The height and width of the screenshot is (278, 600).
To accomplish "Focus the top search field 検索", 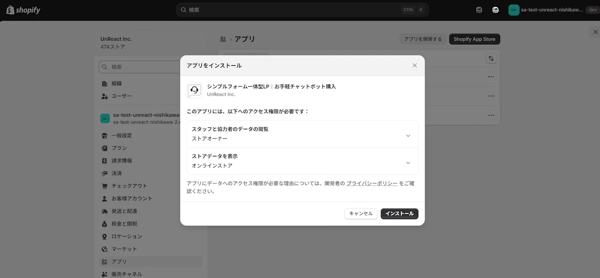I will 303,10.
